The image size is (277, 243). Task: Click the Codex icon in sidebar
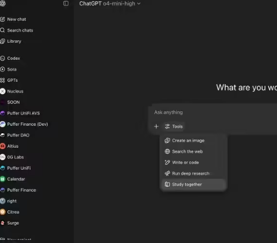pos(2,59)
